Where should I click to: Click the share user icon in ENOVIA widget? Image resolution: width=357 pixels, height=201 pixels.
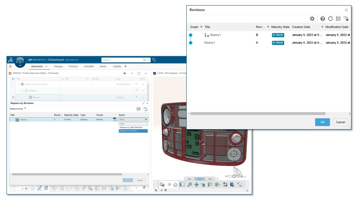125,73
